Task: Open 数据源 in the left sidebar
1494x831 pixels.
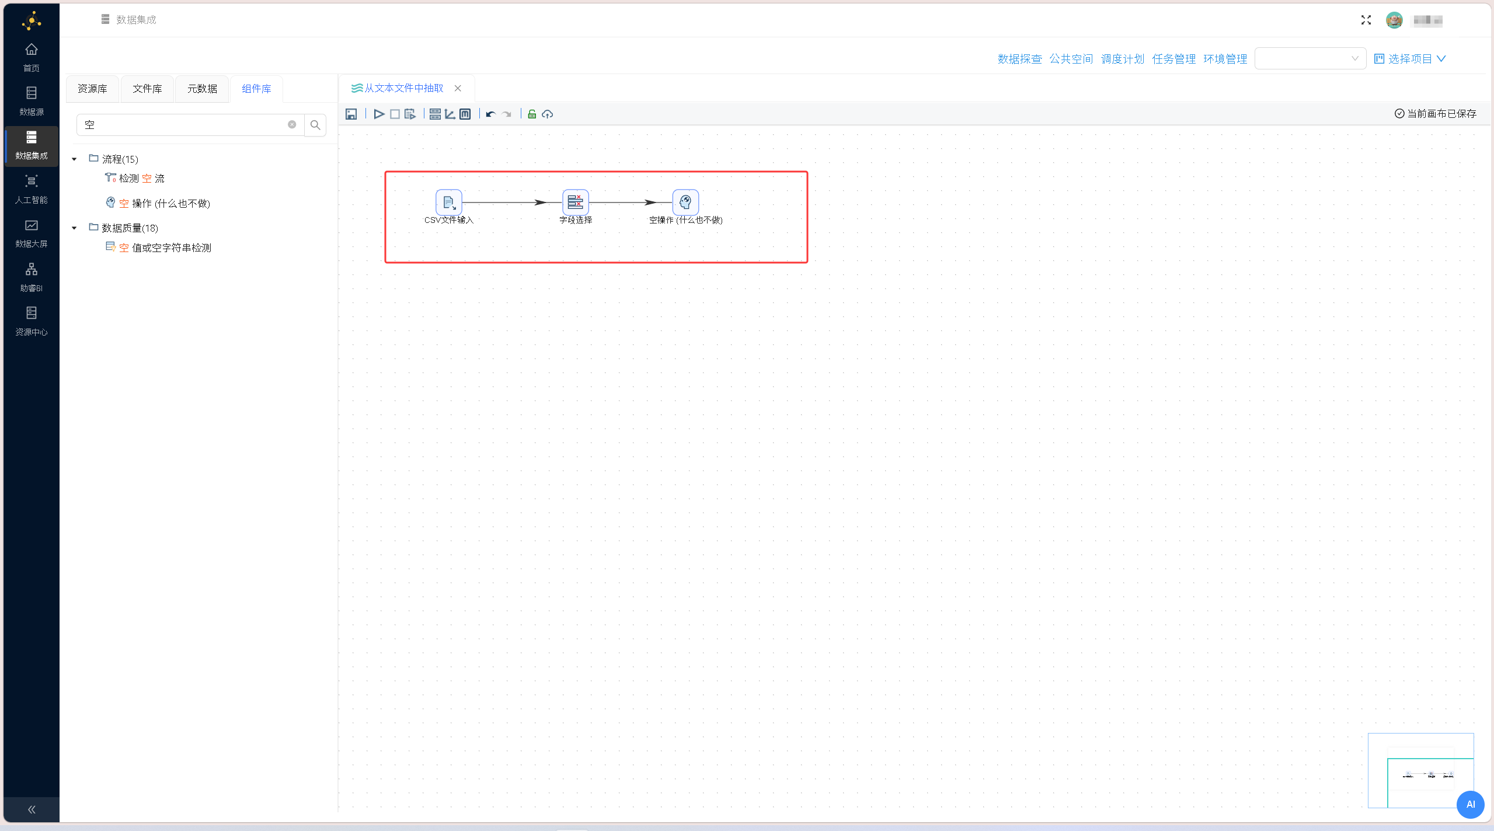Action: [x=32, y=101]
